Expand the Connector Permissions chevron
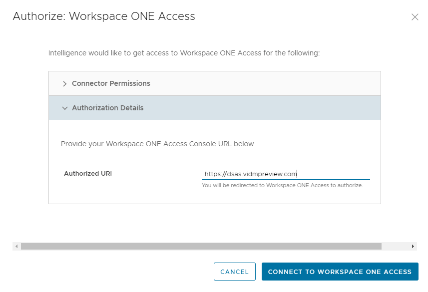 click(x=64, y=84)
